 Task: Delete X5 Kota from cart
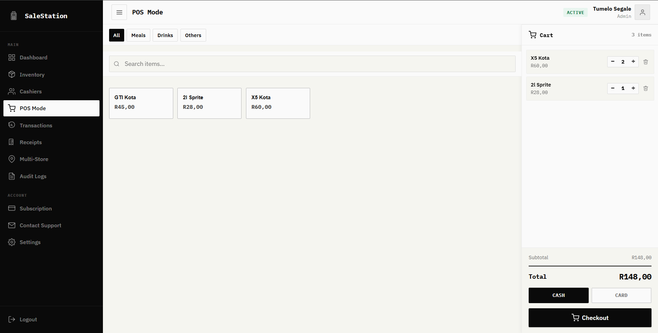point(646,62)
